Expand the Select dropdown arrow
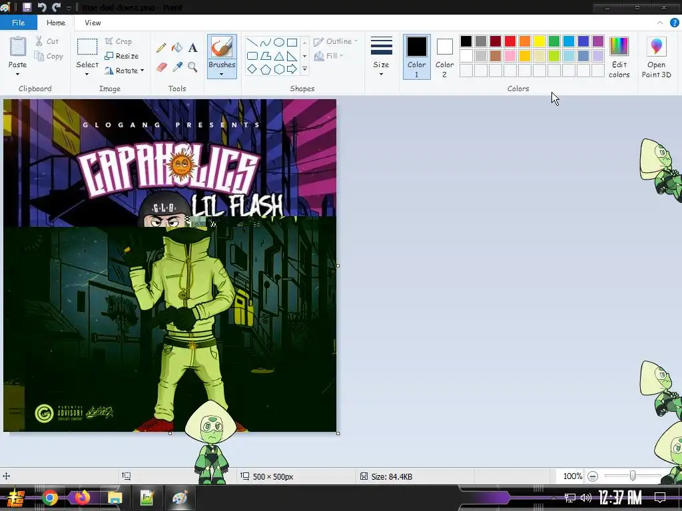Screen dimensions: 682x511 tap(87, 75)
